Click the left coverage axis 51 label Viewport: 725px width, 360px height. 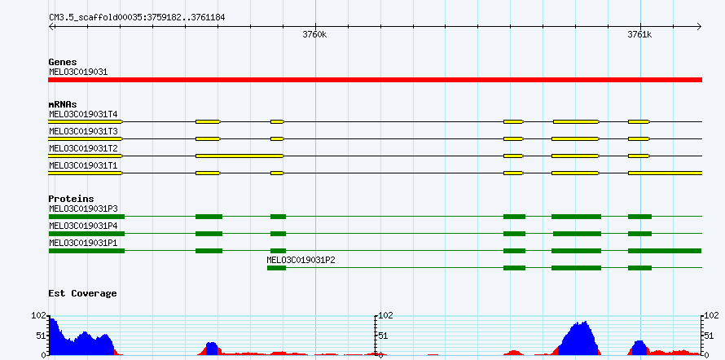click(x=42, y=336)
